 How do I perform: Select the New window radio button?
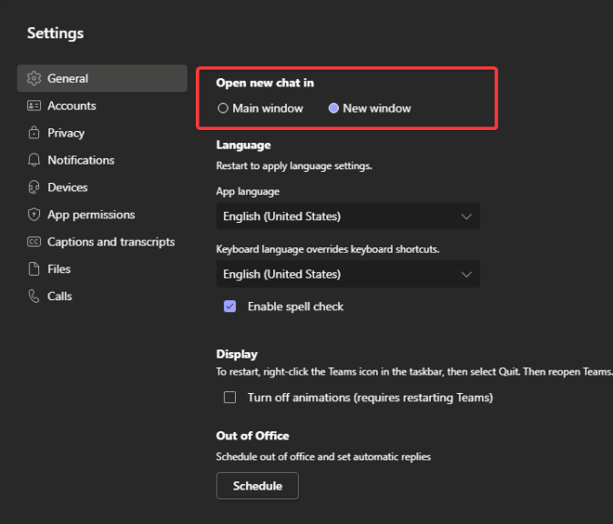[333, 108]
